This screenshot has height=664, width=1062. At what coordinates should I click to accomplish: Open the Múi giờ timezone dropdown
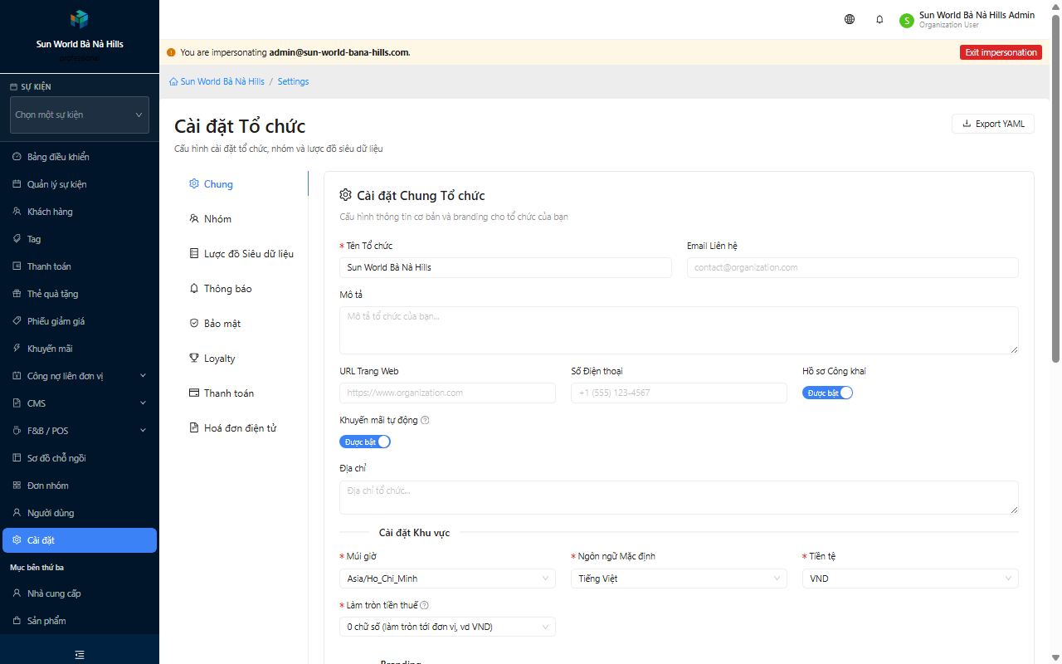(x=447, y=579)
